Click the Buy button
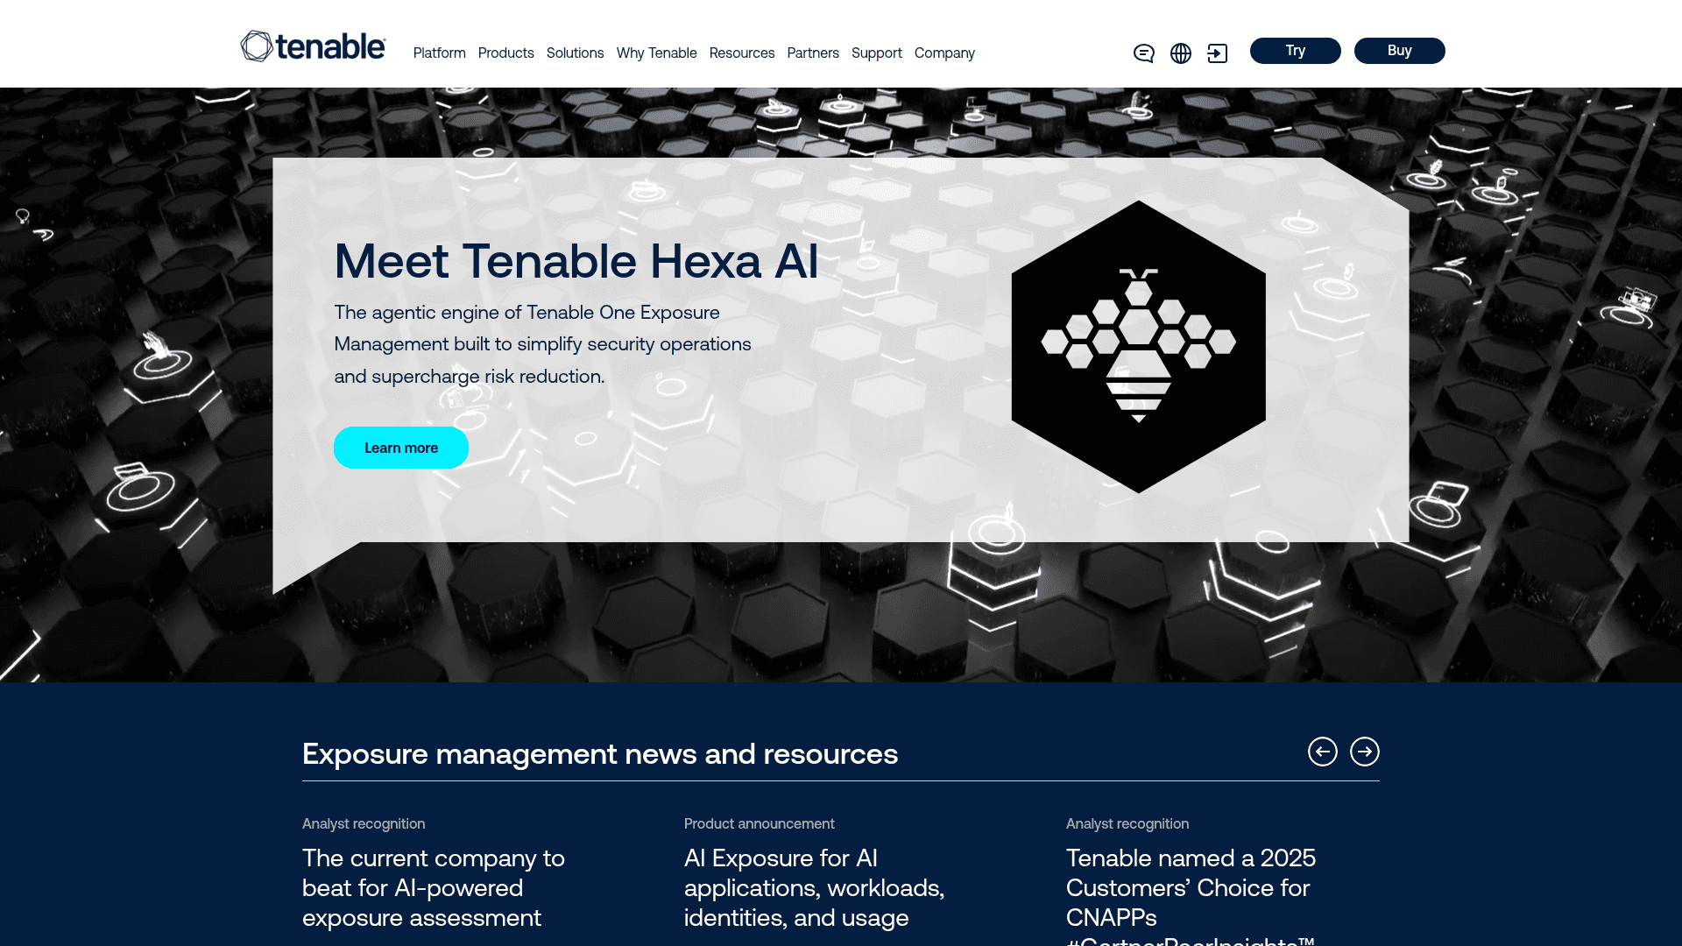Image resolution: width=1682 pixels, height=946 pixels. pyautogui.click(x=1400, y=51)
